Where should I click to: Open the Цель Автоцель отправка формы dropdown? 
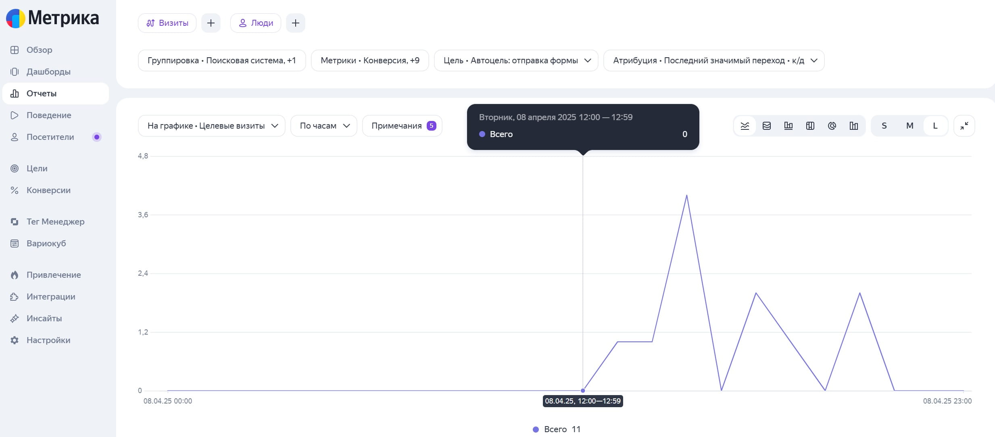[516, 60]
